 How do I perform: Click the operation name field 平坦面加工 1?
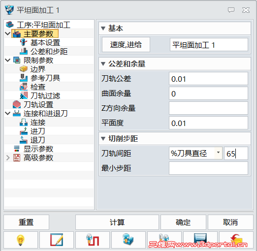tap(209, 45)
